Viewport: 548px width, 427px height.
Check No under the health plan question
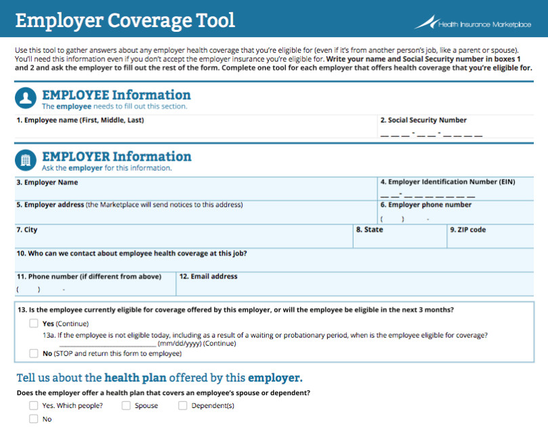[x=33, y=418]
